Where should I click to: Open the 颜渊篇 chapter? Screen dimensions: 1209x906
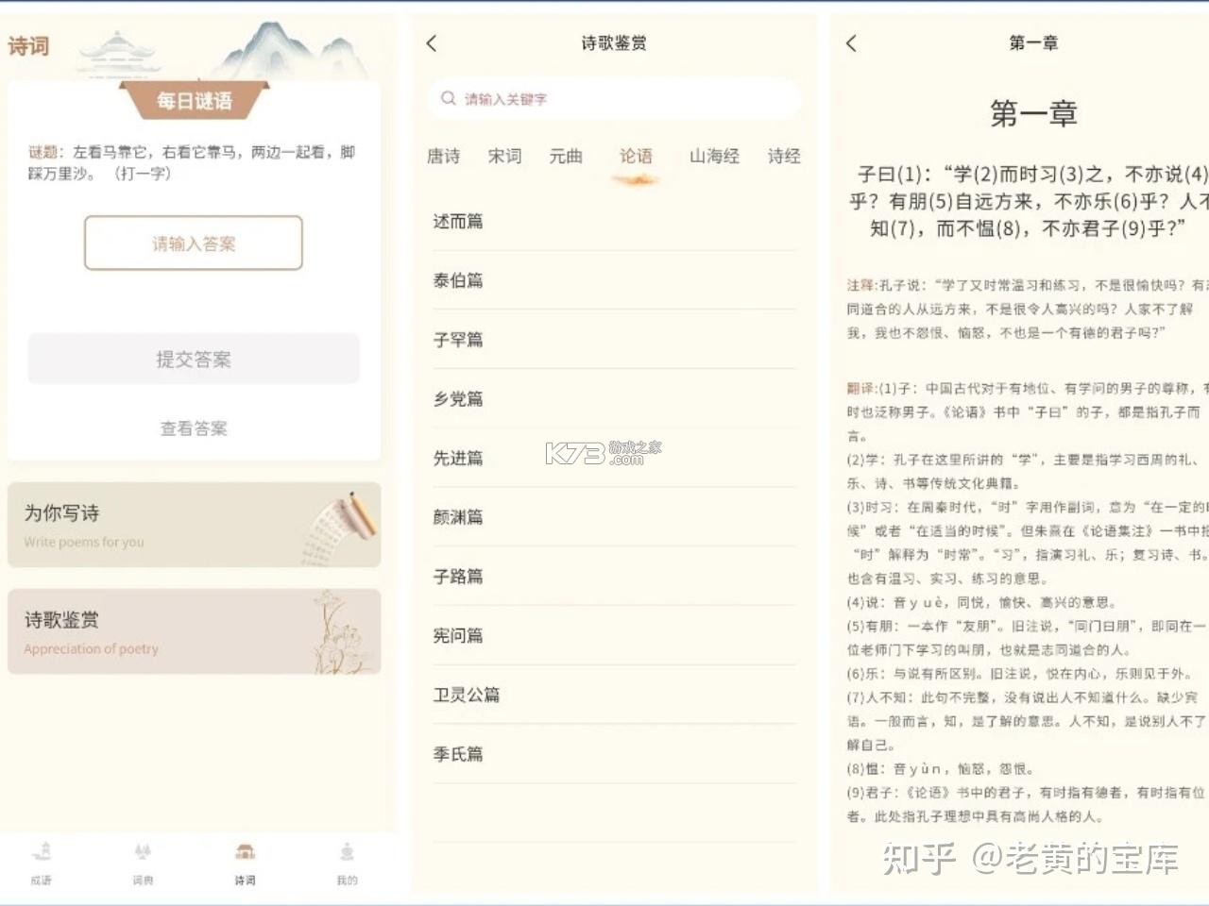click(614, 517)
